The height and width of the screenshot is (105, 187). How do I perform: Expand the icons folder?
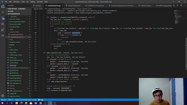tap(18, 40)
